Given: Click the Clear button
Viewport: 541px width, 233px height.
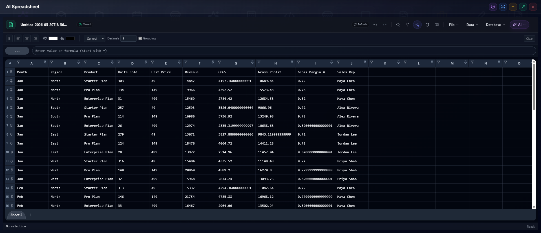Looking at the screenshot, I should tap(529, 39).
